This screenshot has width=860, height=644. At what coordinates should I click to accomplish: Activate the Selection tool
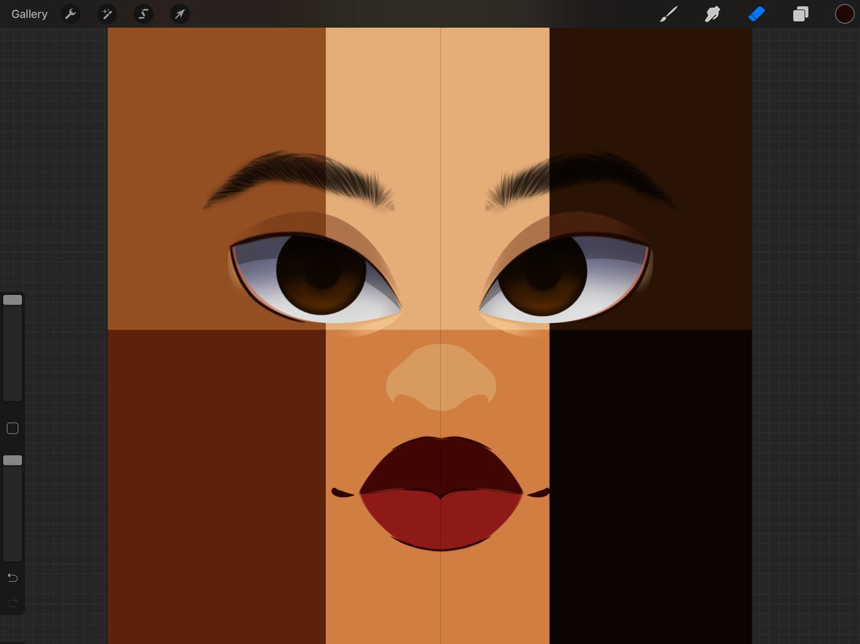(143, 14)
